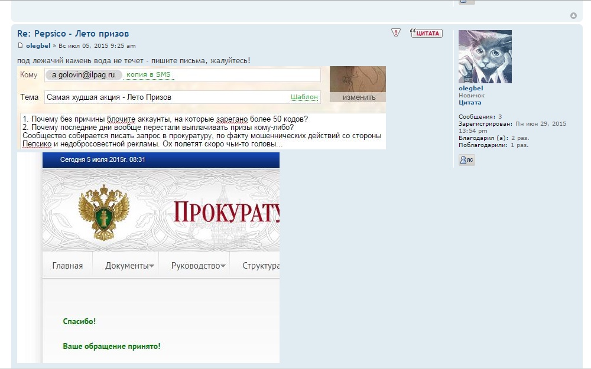Viewport: 591px width, 369px height.
Task: Open the post icon before olegbel
Action: tap(21, 46)
